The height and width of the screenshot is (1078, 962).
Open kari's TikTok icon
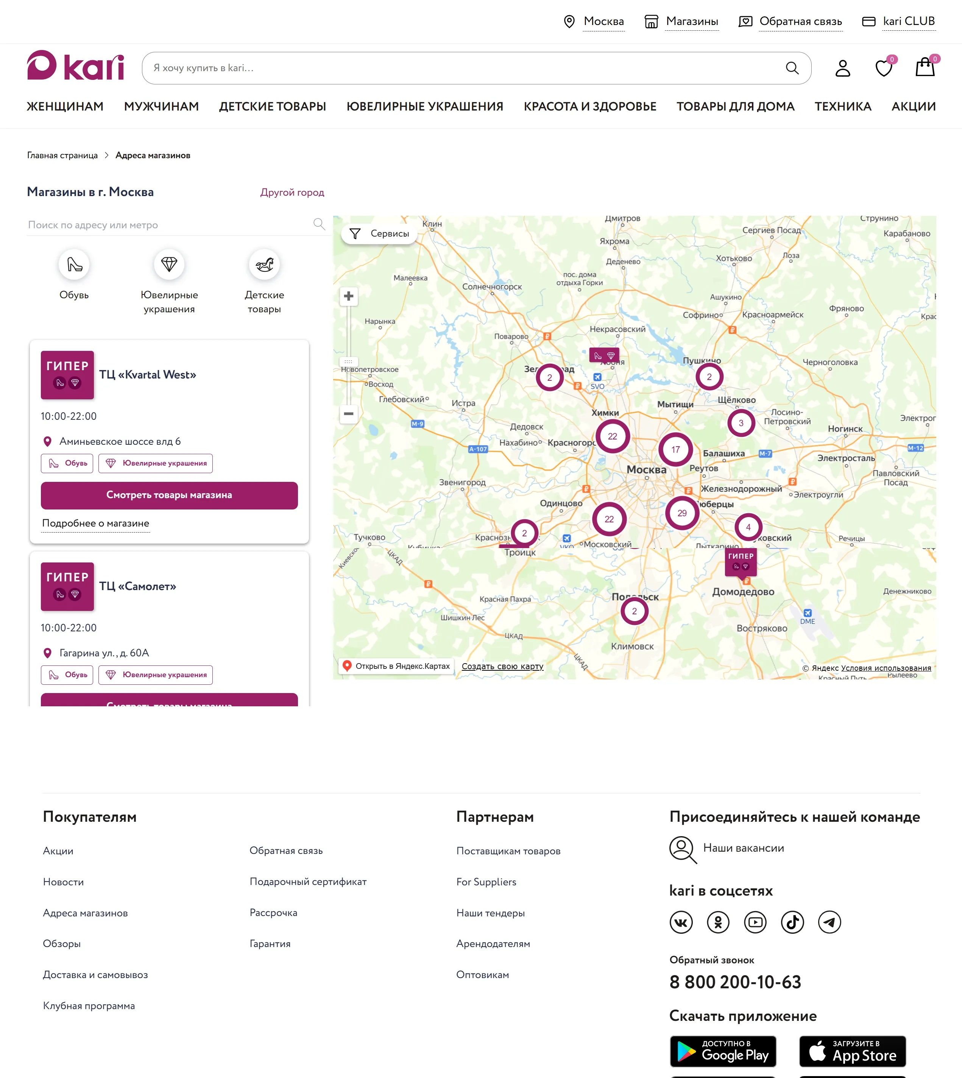click(x=792, y=922)
